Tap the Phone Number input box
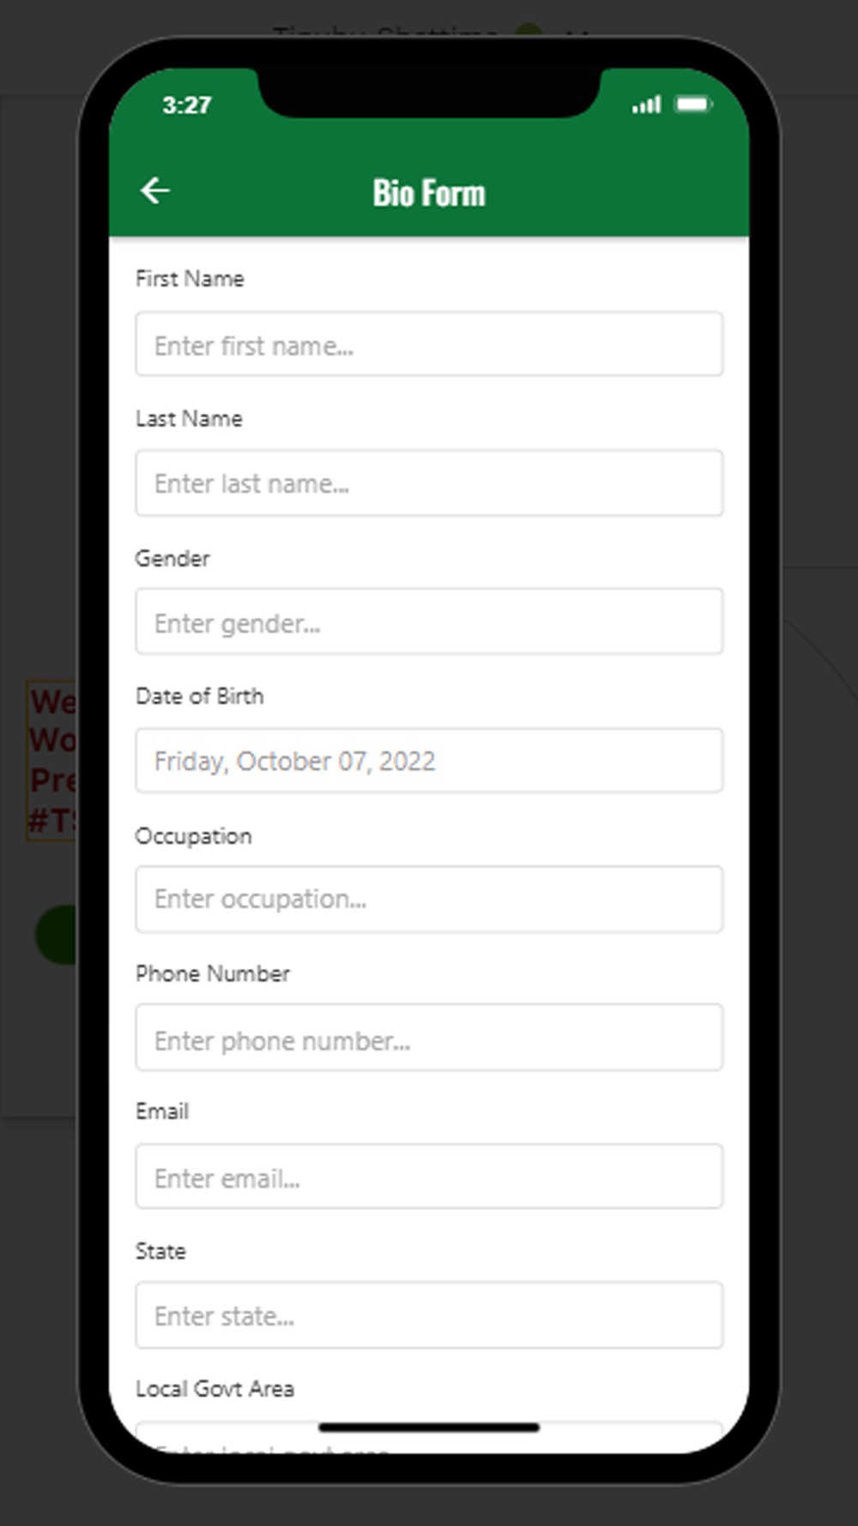858x1526 pixels. [429, 1039]
